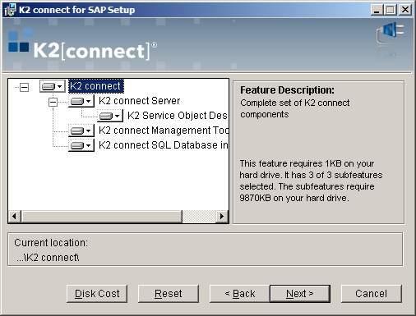The image size is (416, 316).
Task: Collapse the K2 connect Server node
Action: coord(53,102)
